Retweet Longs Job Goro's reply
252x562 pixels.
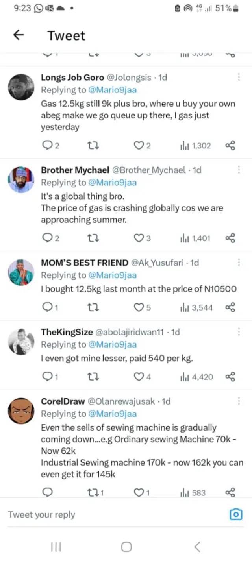[x=93, y=145]
